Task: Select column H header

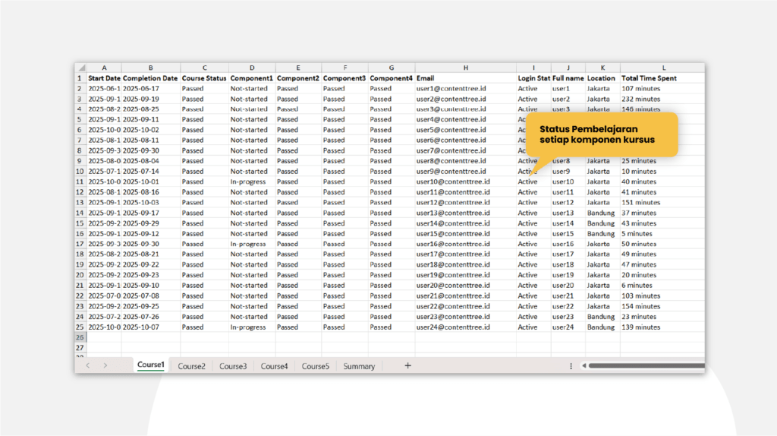Action: 465,68
